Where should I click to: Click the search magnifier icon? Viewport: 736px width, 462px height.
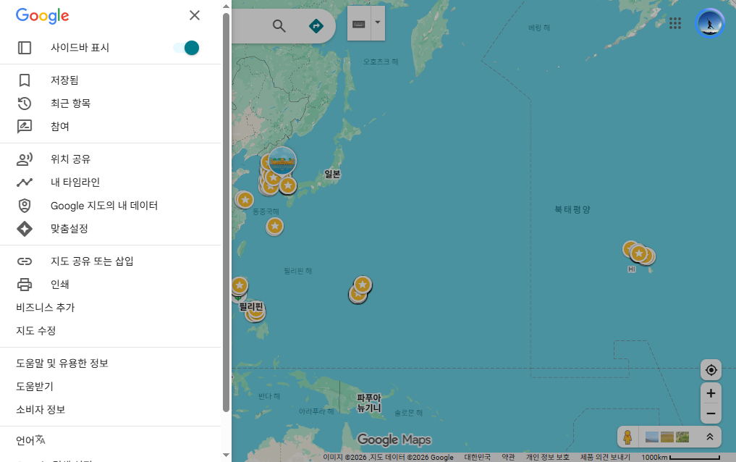click(279, 26)
